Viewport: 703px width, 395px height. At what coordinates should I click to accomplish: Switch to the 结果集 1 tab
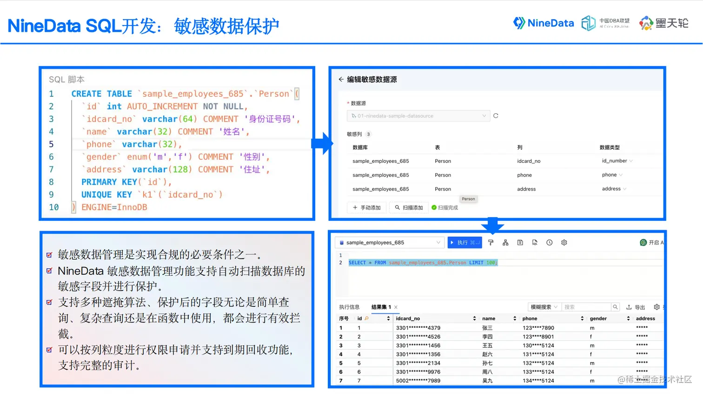coord(381,307)
